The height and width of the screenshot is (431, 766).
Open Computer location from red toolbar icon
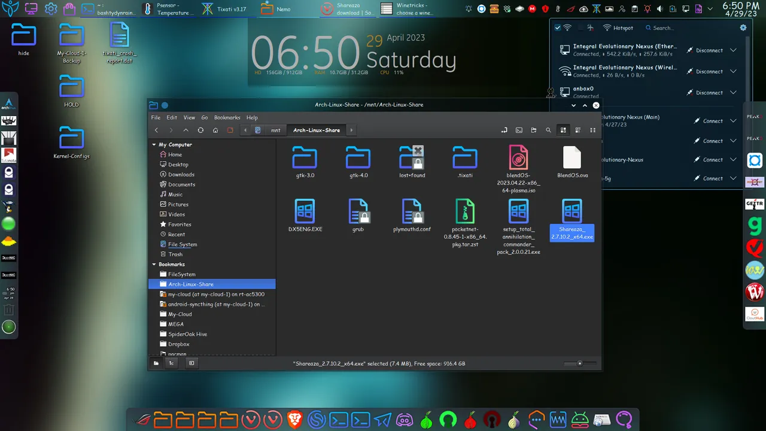coord(230,130)
